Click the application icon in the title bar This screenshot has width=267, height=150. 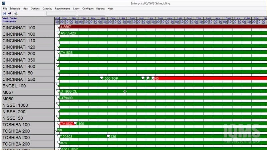point(3,3)
